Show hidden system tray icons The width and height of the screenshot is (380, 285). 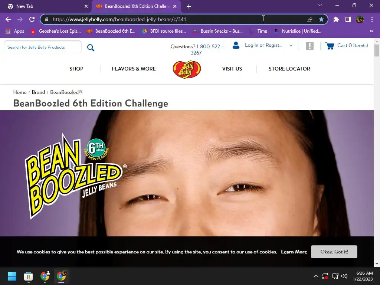pyautogui.click(x=316, y=276)
